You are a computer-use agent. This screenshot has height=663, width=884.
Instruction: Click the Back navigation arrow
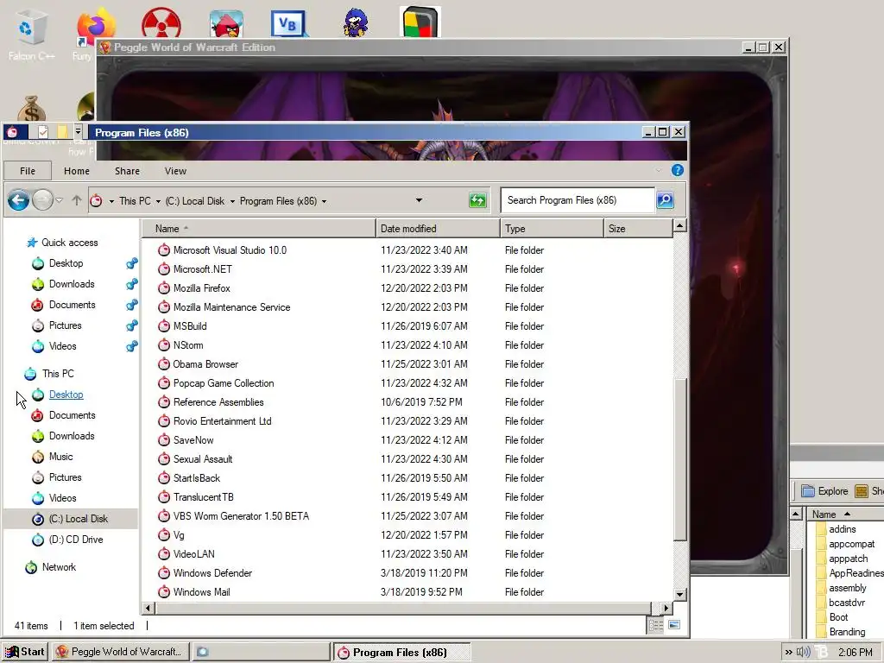tap(18, 200)
